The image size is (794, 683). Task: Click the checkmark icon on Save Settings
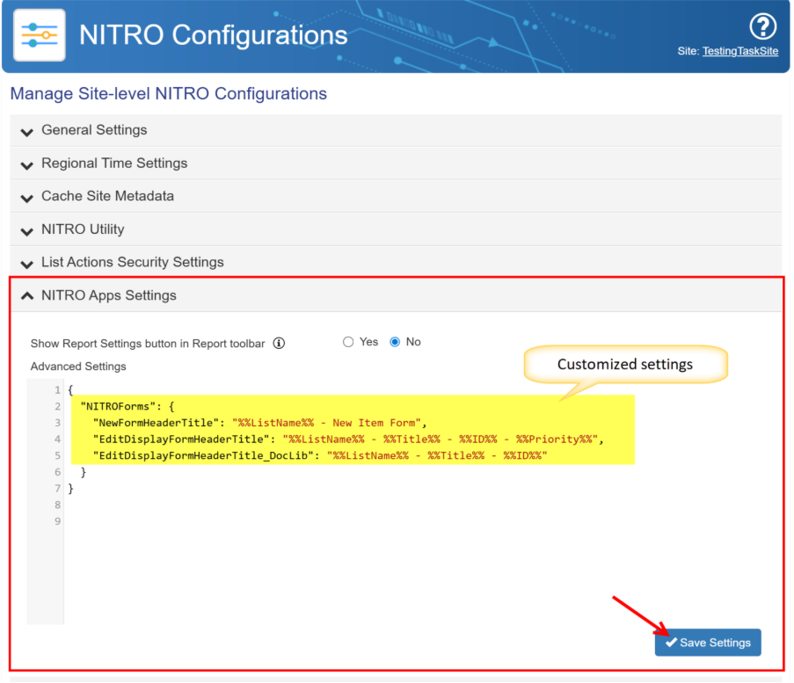tap(671, 643)
